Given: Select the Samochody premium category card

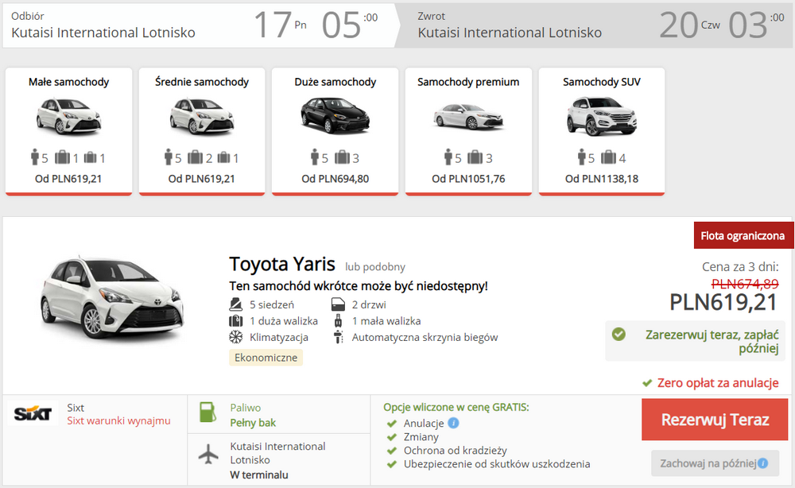Looking at the screenshot, I should pos(468,131).
